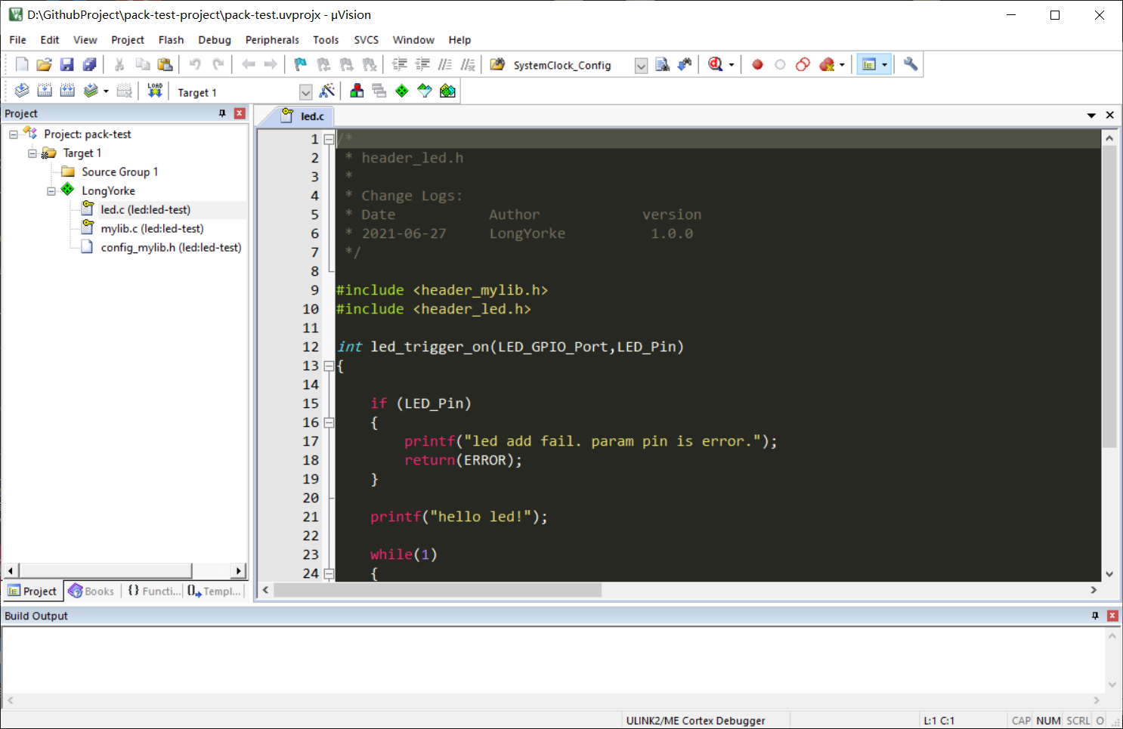Viewport: 1123px width, 729px height.
Task: Open the Flash menu
Action: 171,40
